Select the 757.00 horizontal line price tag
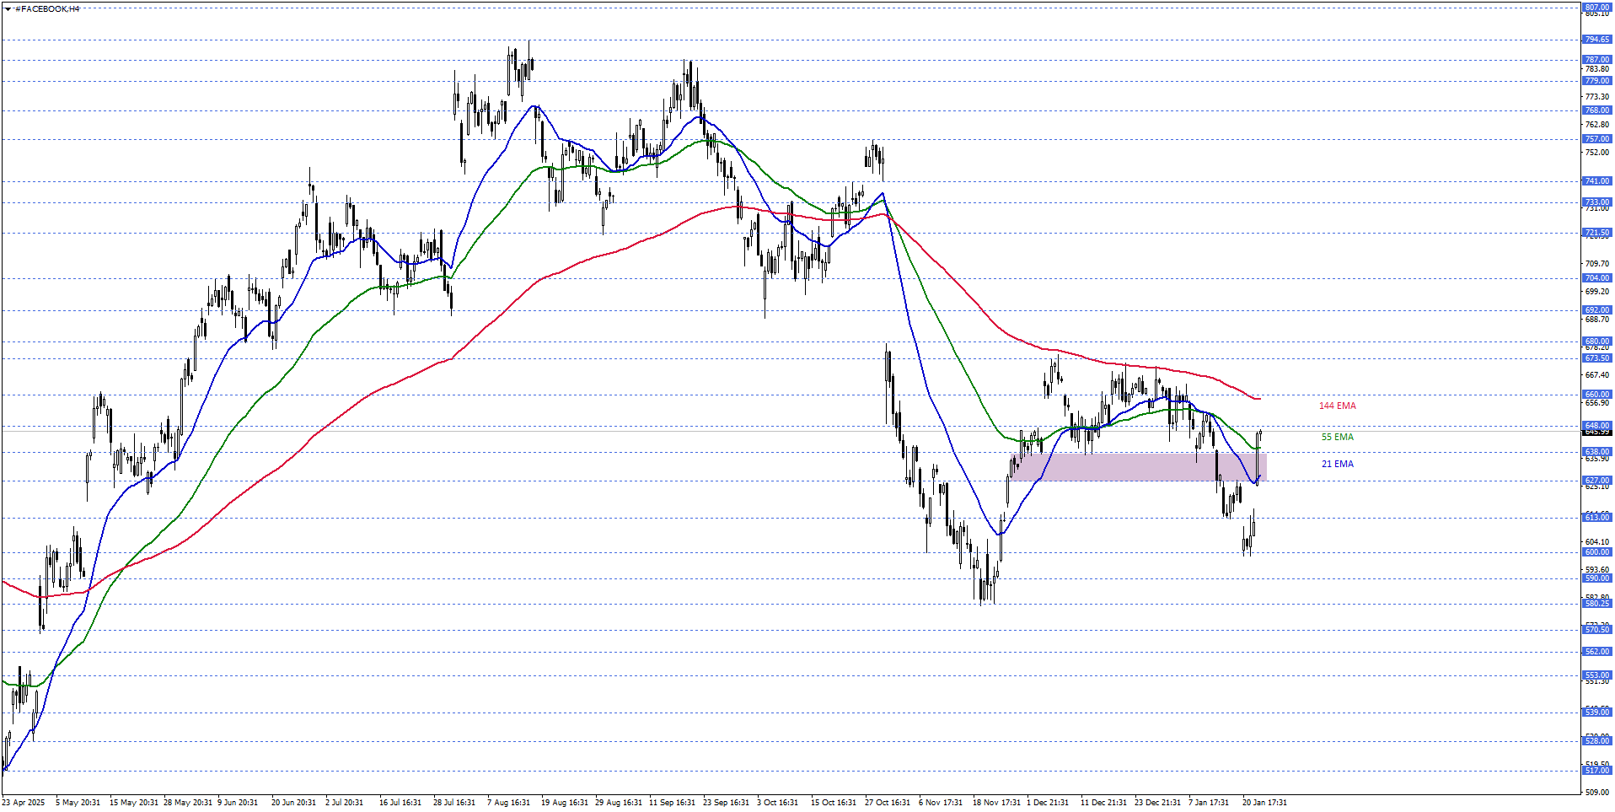 (1596, 139)
